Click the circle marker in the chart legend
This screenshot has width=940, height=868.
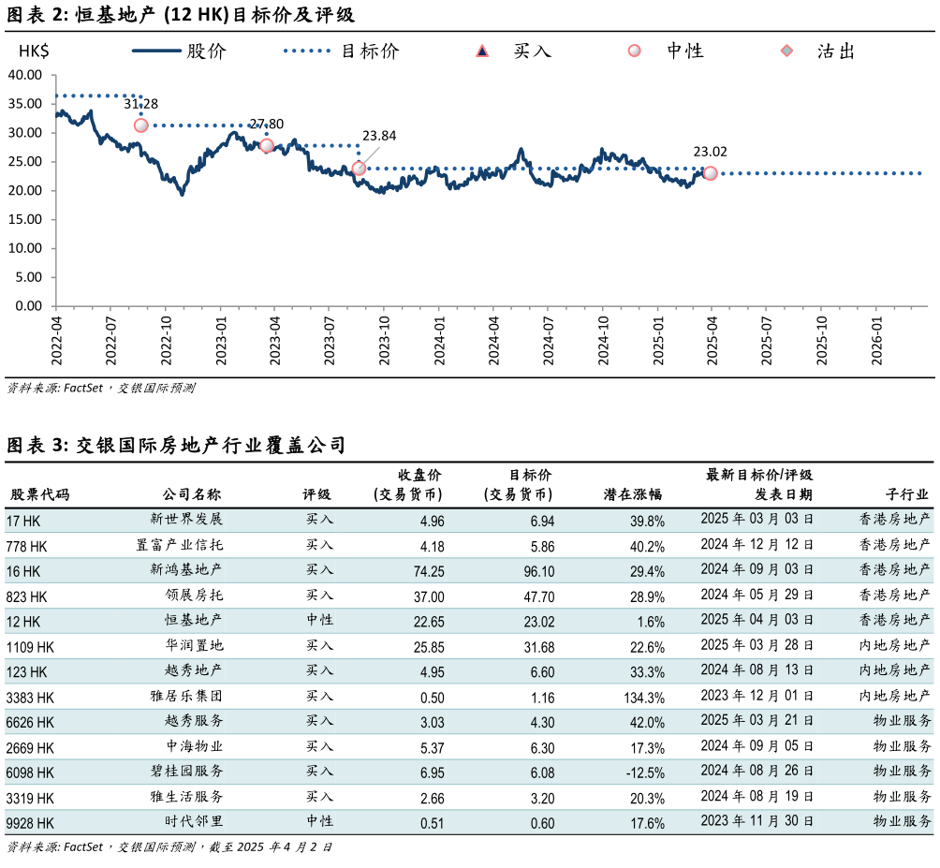pyautogui.click(x=634, y=51)
